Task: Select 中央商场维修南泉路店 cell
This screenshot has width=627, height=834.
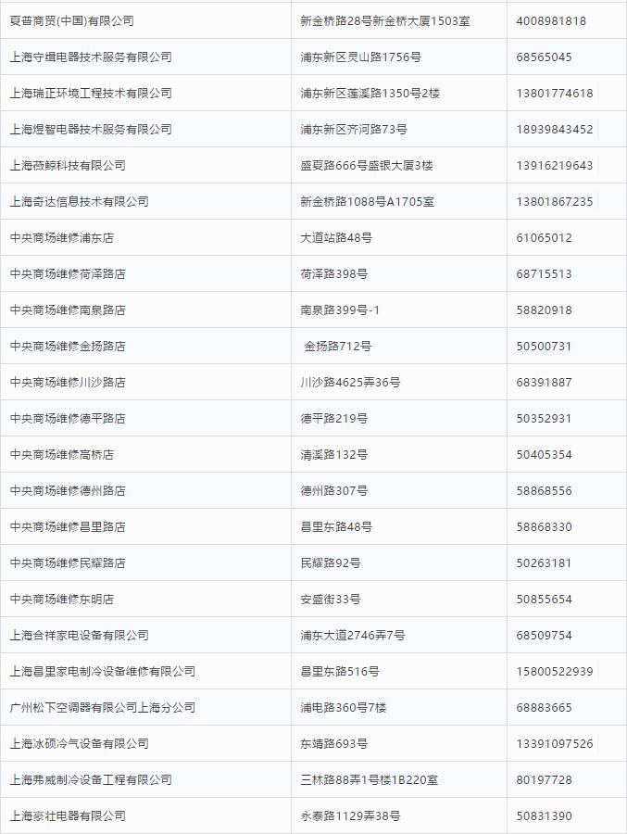Action: click(145, 310)
